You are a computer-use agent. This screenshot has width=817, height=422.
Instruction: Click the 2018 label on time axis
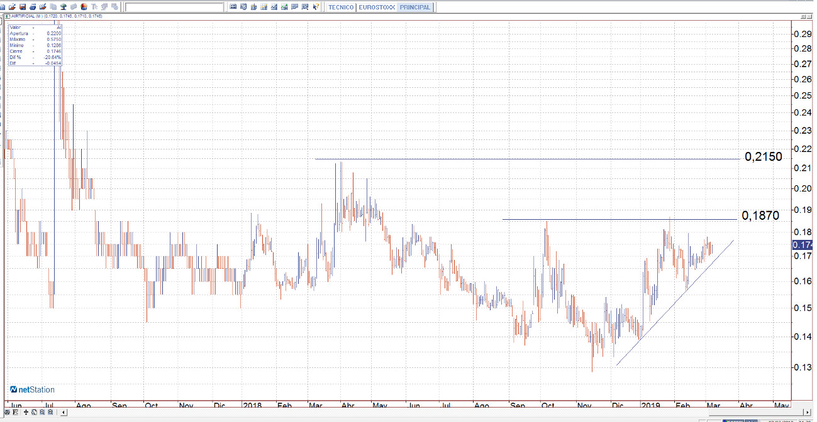(252, 405)
